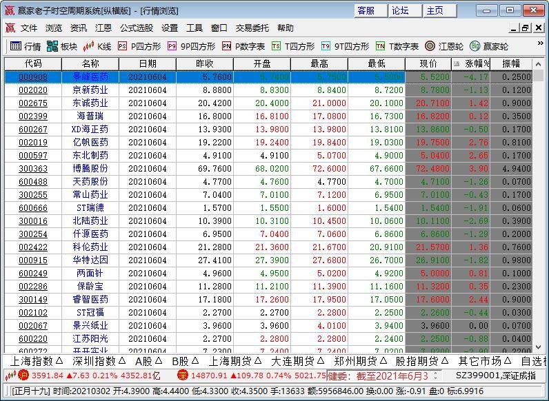Open the 公式选股 menu
549x401 pixels.
[x=137, y=28]
